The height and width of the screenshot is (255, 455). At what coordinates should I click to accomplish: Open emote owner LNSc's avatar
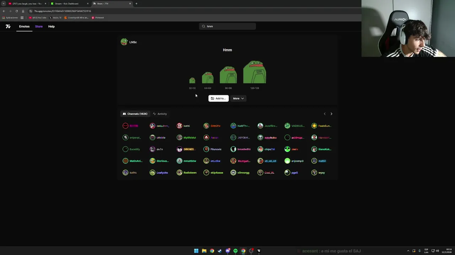(124, 42)
